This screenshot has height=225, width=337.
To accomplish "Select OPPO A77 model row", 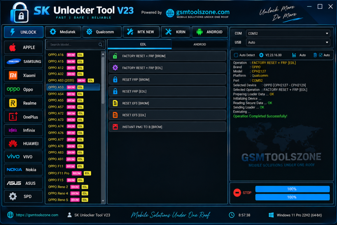I will pos(73,140).
